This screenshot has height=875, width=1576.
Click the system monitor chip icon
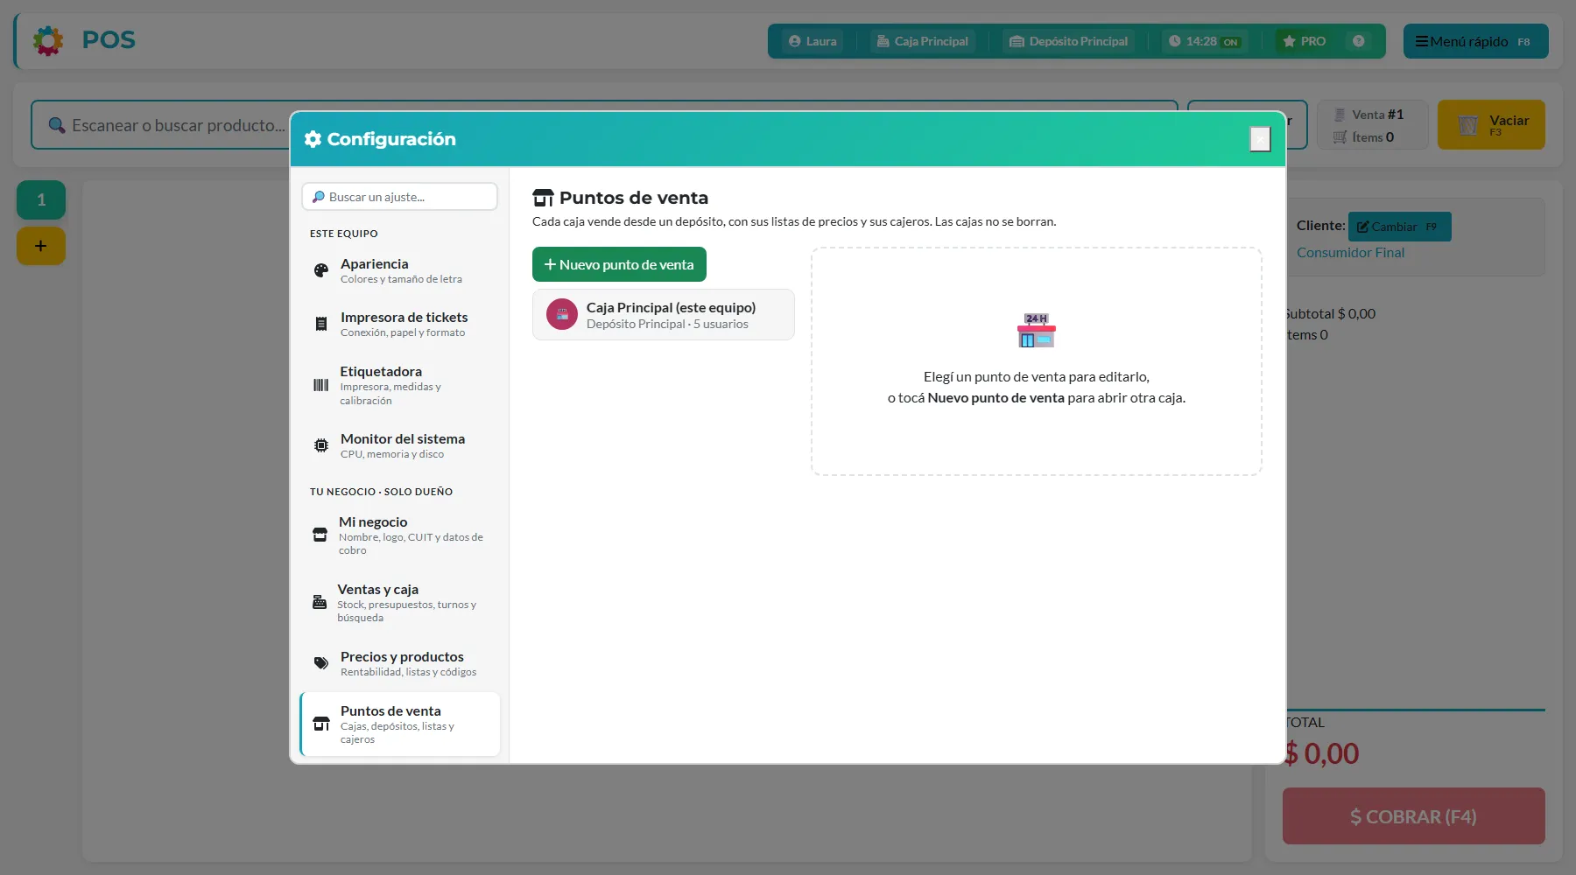click(321, 445)
